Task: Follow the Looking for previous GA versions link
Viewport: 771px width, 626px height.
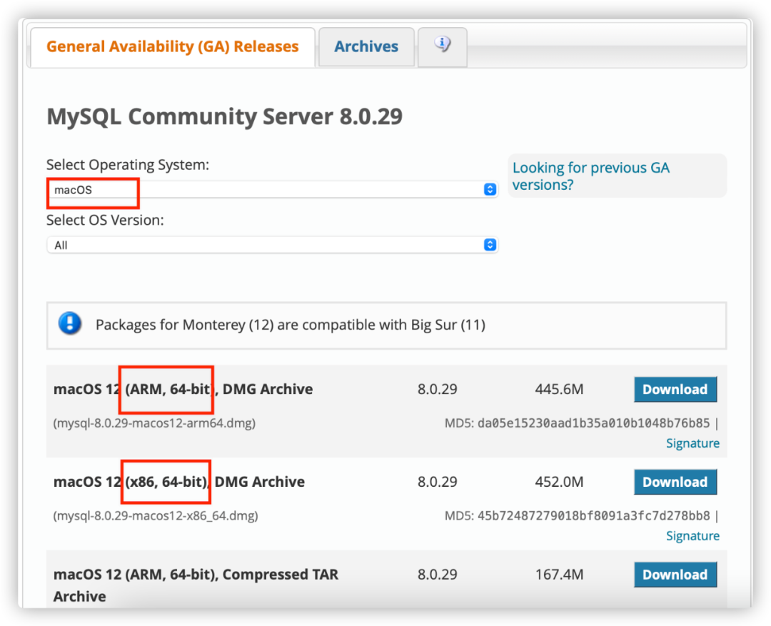Action: (590, 176)
